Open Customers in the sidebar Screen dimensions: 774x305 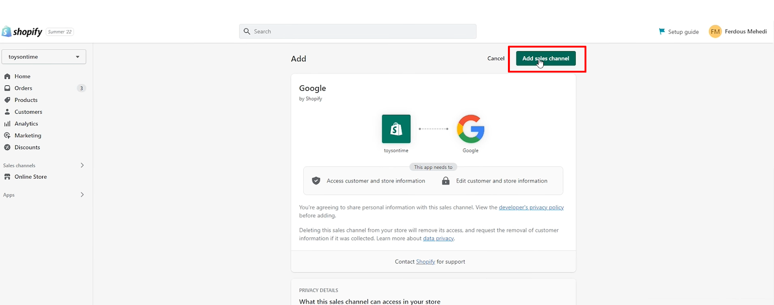[x=28, y=111]
